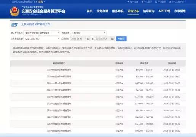The height and width of the screenshot is (137, 196).
Task: Open the APP下载 page
Action: click(x=164, y=11)
